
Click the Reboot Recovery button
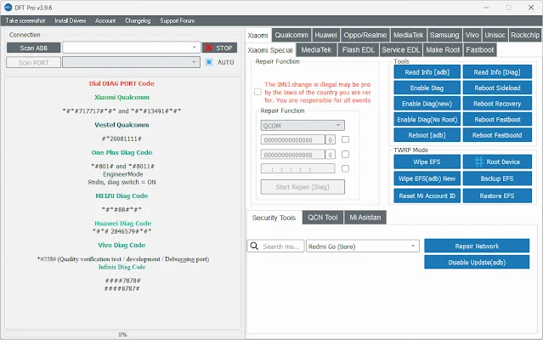[x=497, y=104]
